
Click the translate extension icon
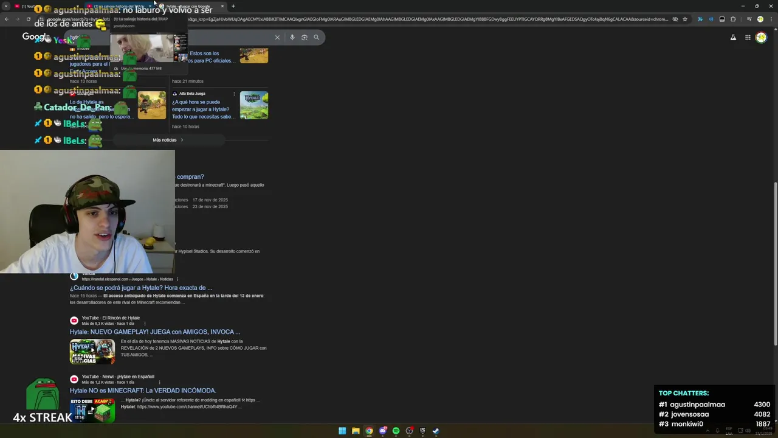click(x=700, y=19)
